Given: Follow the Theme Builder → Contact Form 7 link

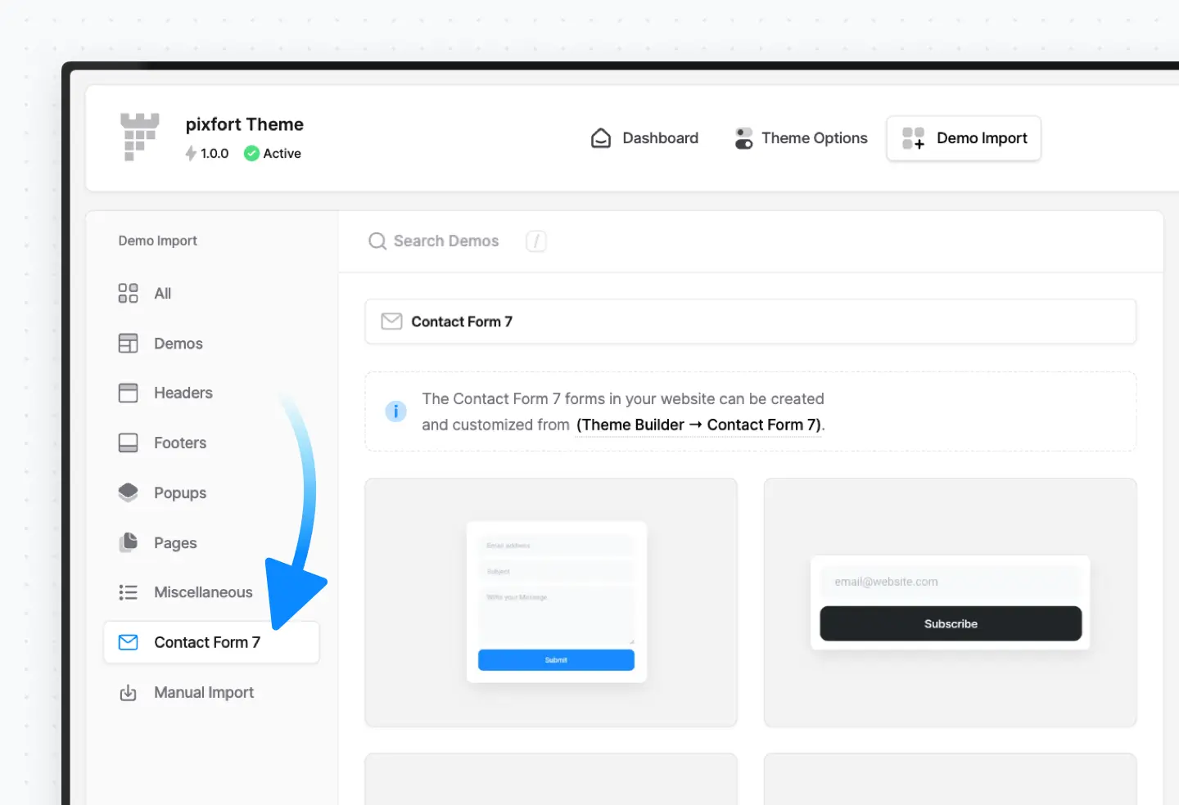Looking at the screenshot, I should click(698, 425).
